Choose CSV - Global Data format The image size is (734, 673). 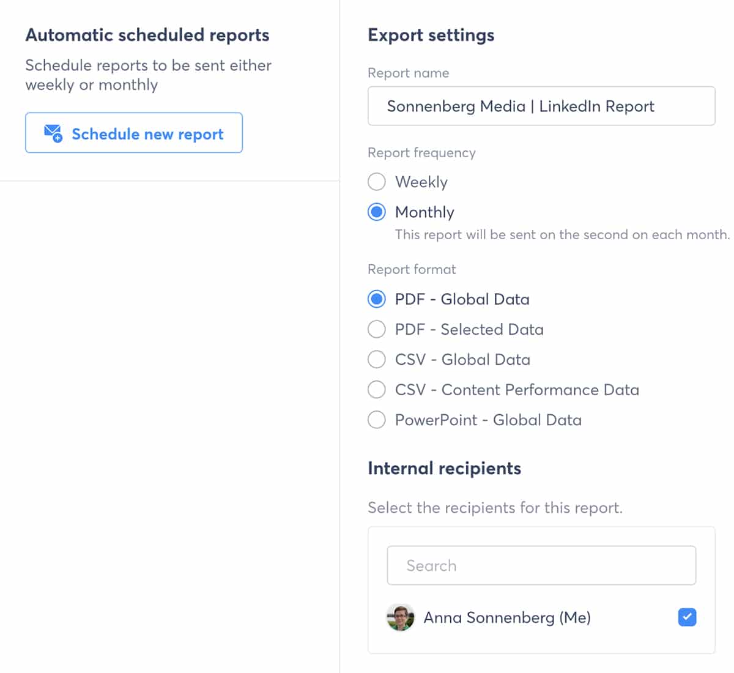click(377, 359)
